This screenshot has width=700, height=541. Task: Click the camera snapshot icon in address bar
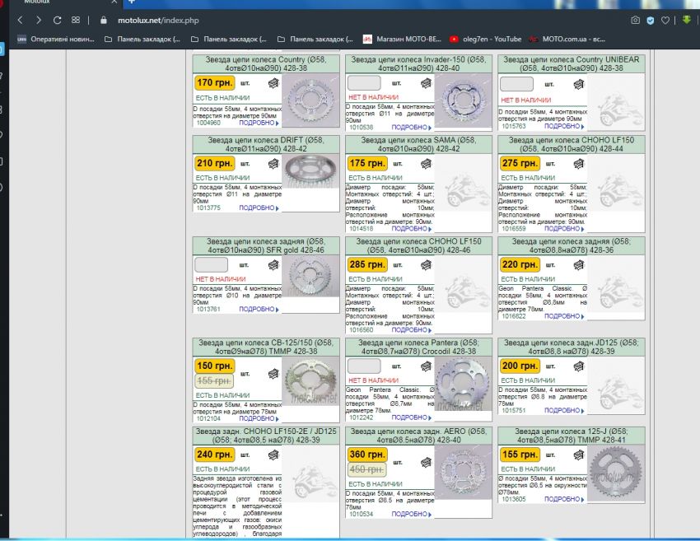[635, 20]
